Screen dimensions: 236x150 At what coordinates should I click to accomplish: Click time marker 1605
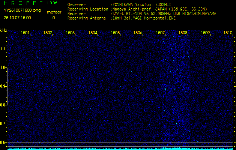tap(115, 33)
